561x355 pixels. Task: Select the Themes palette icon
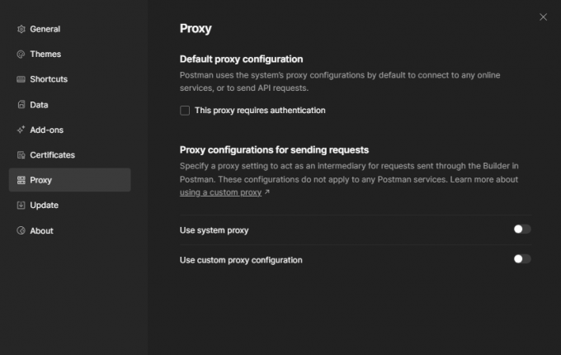(21, 54)
